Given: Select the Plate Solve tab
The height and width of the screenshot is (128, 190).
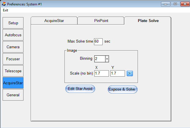Looking at the screenshot, I should [x=148, y=21].
